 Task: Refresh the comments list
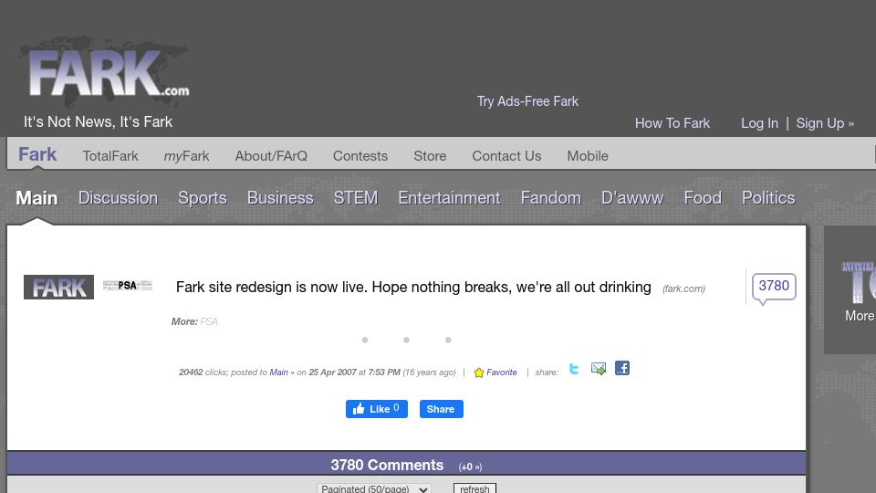(474, 488)
